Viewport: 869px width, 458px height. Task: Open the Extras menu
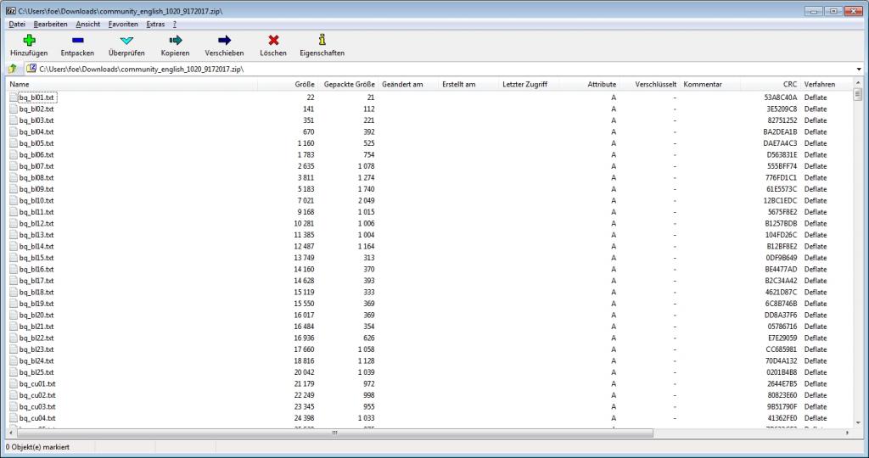tap(155, 24)
